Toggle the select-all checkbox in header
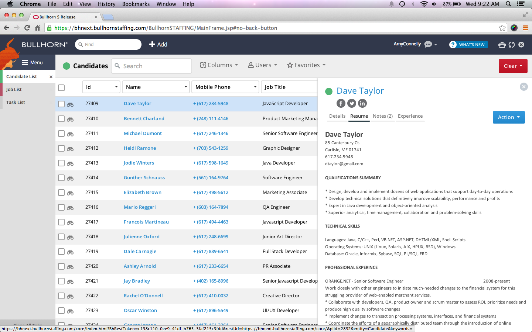532x332 pixels. tap(61, 87)
